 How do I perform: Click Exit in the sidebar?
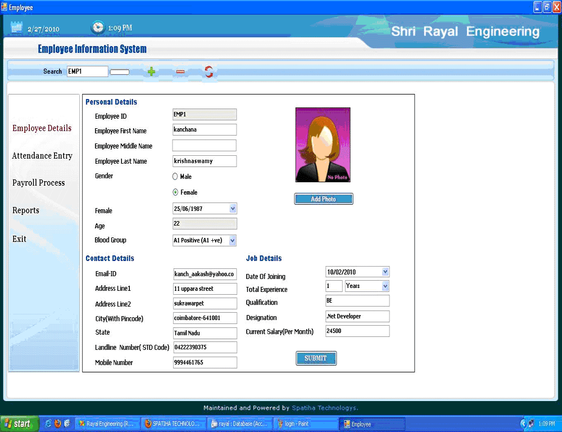coord(19,239)
